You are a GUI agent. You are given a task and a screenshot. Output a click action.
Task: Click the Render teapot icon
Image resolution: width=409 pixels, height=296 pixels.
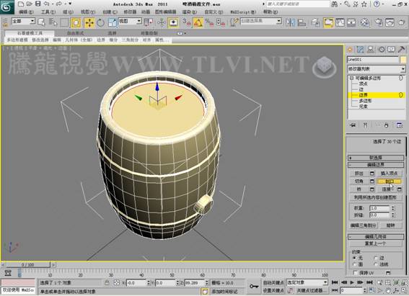402,22
